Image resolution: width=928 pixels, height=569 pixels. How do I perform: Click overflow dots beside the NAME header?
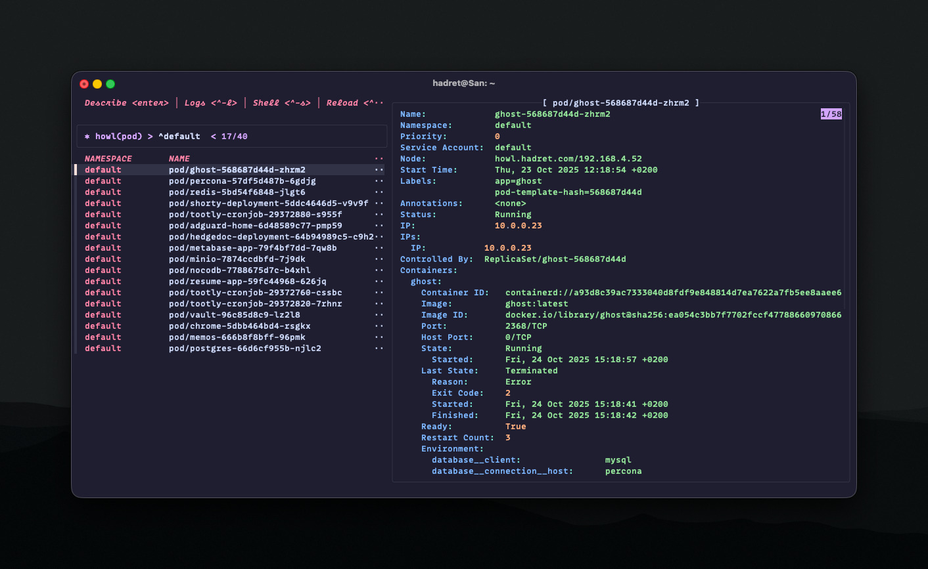(x=379, y=159)
